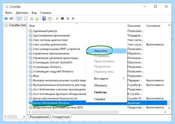
Task: Click the Службы window title icon
Action: (7, 6)
